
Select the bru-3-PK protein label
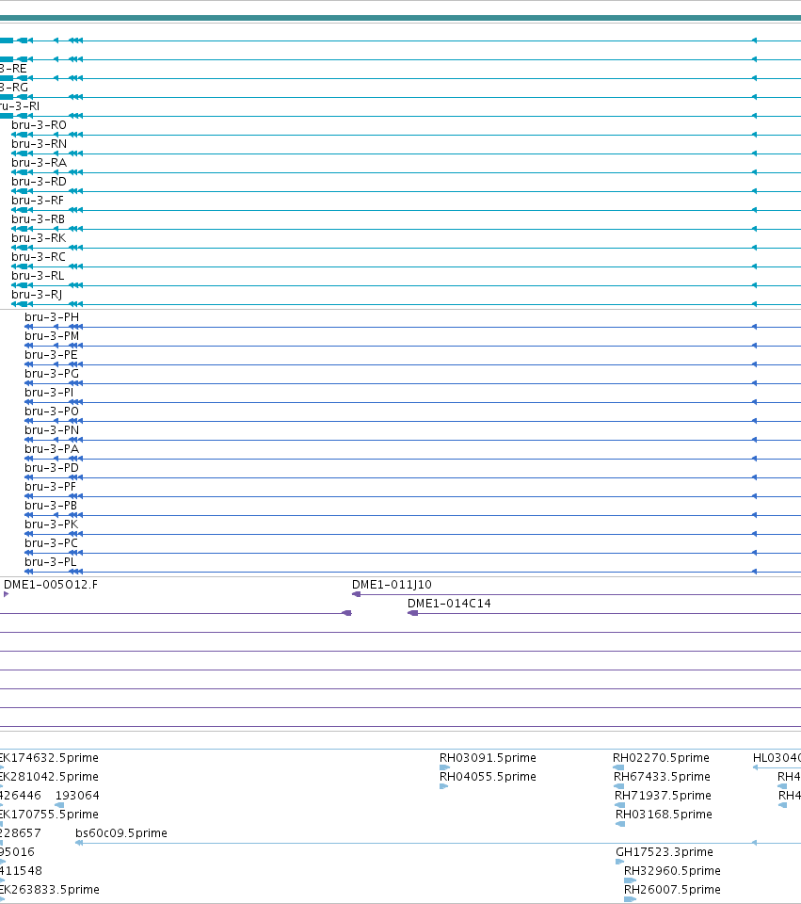click(x=51, y=525)
